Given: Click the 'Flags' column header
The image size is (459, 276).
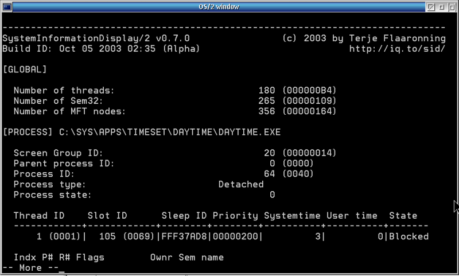Looking at the screenshot, I should [90, 258].
